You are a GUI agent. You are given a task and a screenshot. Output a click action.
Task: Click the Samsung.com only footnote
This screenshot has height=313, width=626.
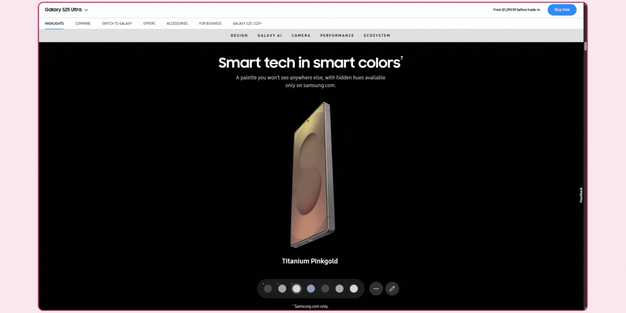pos(311,306)
